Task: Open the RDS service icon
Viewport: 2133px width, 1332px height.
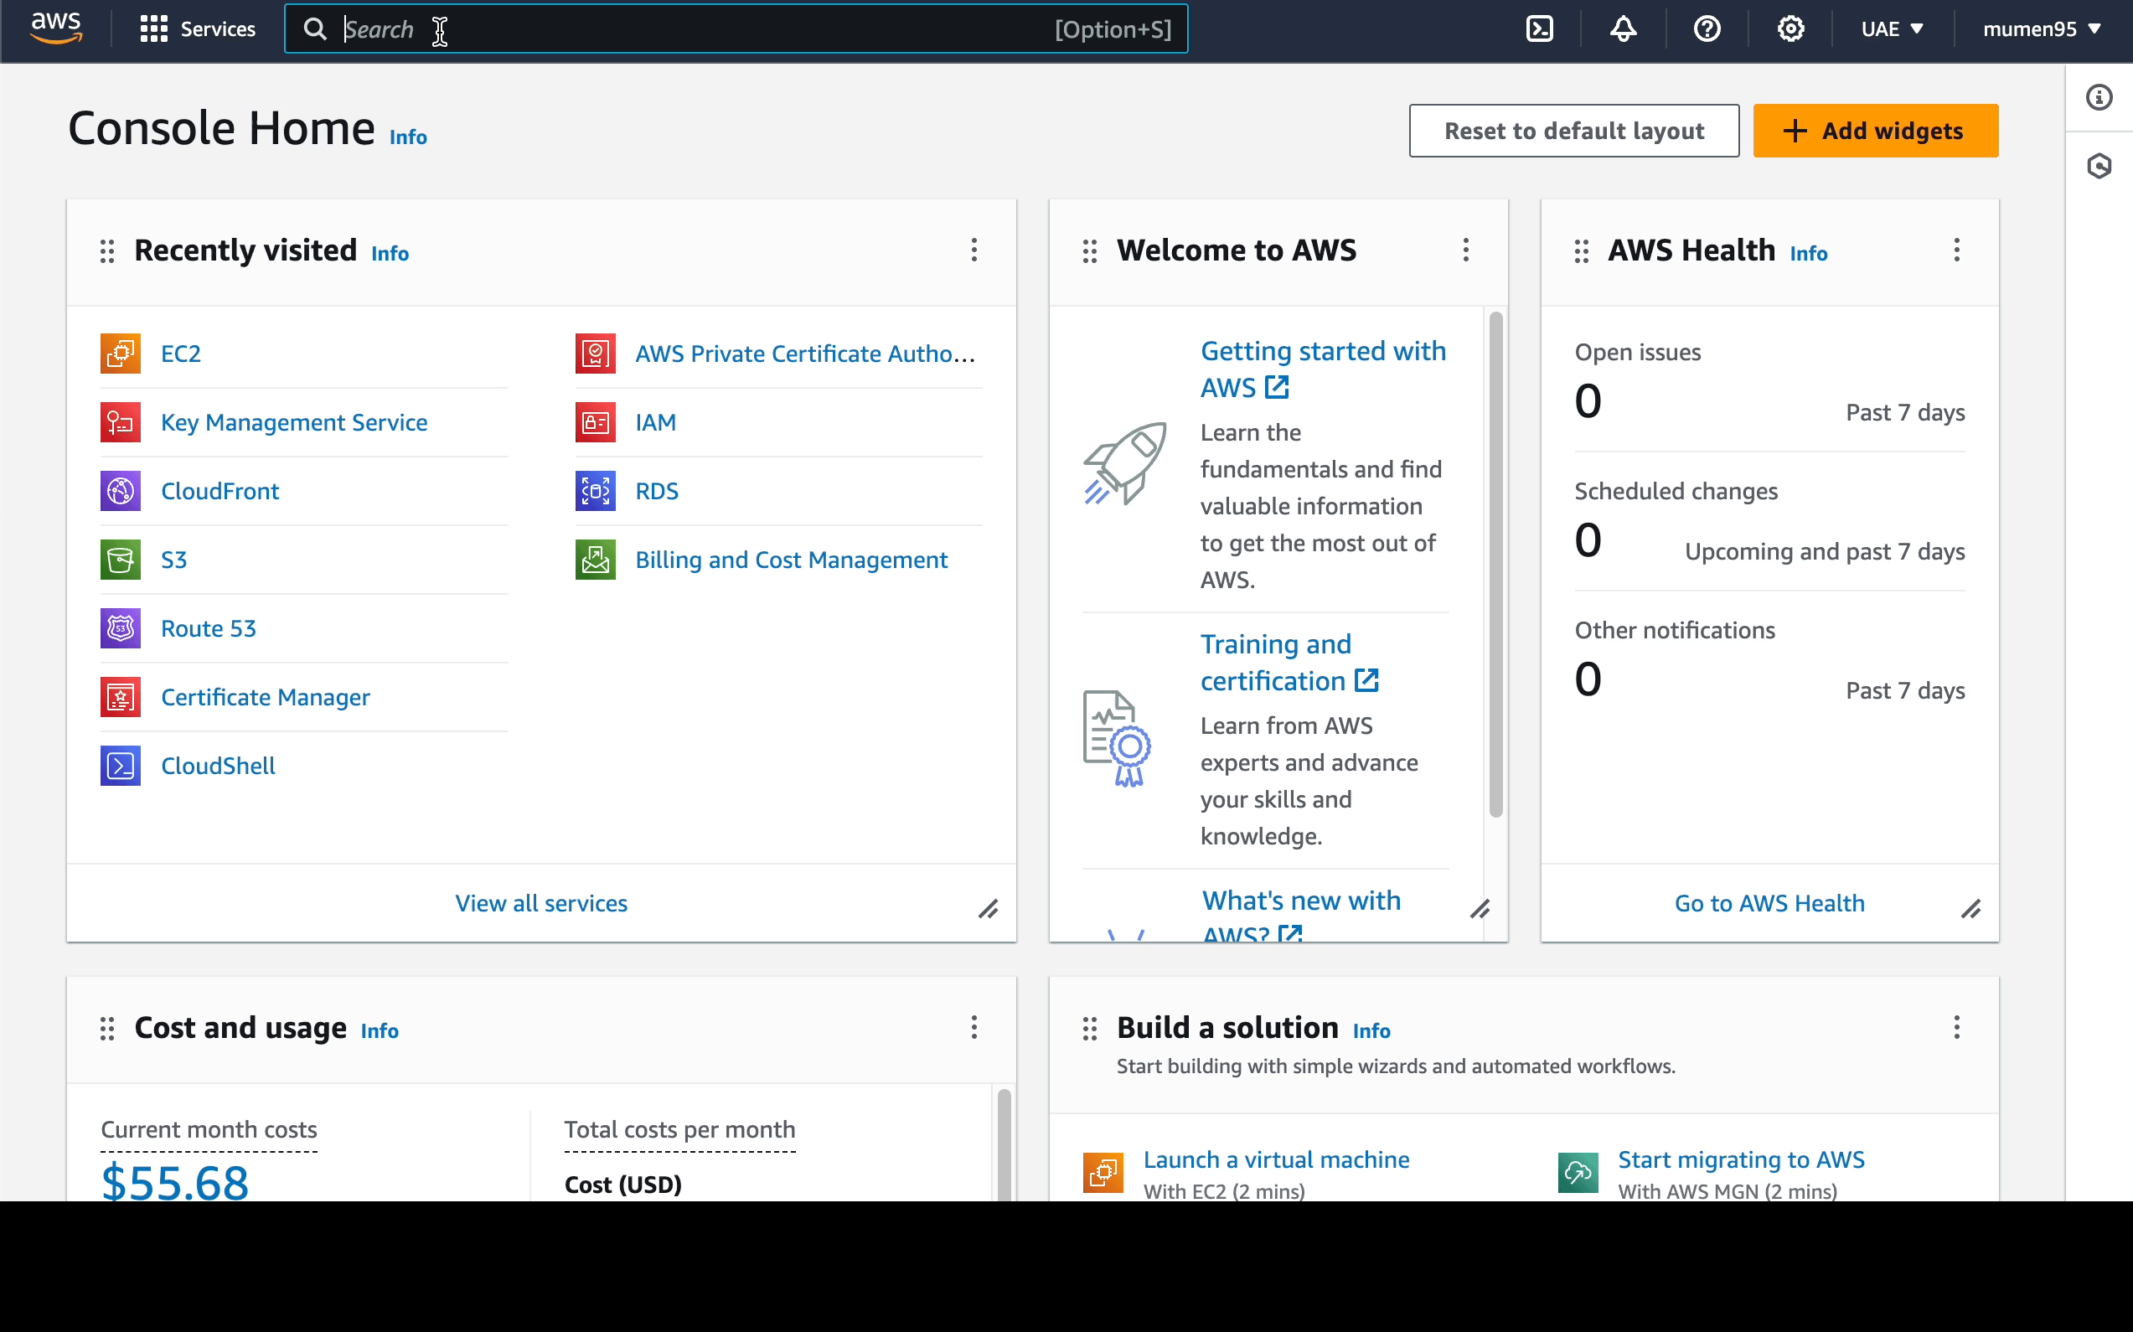Action: (596, 491)
